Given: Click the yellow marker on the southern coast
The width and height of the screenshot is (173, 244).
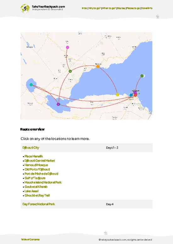Looking at the screenshot, I should tap(118, 94).
